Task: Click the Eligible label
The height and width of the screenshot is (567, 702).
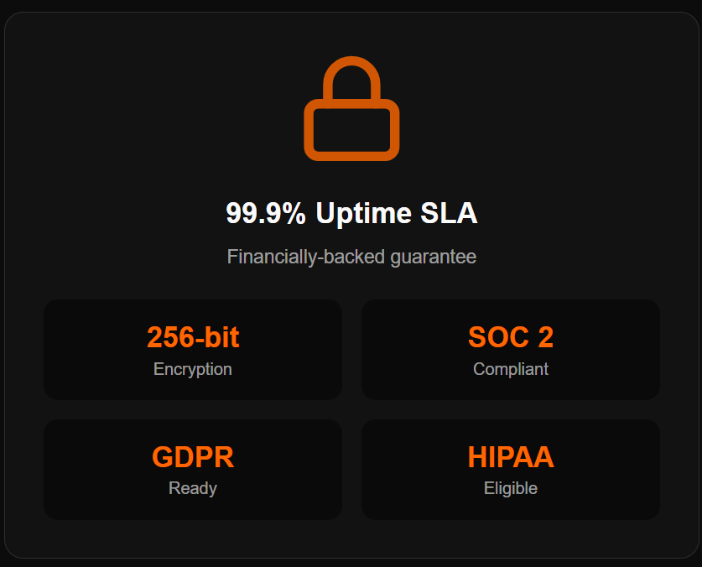Action: [x=510, y=488]
